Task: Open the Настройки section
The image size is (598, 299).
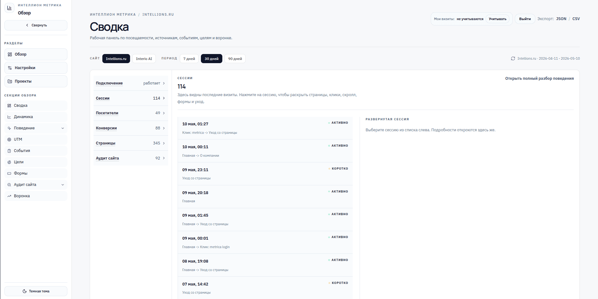Action: coord(36,68)
